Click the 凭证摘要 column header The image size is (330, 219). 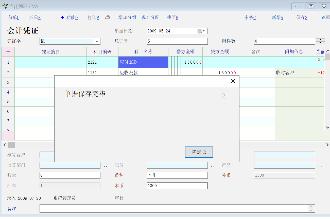51,52
